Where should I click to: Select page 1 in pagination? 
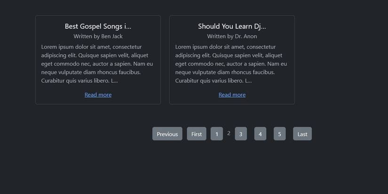216,134
